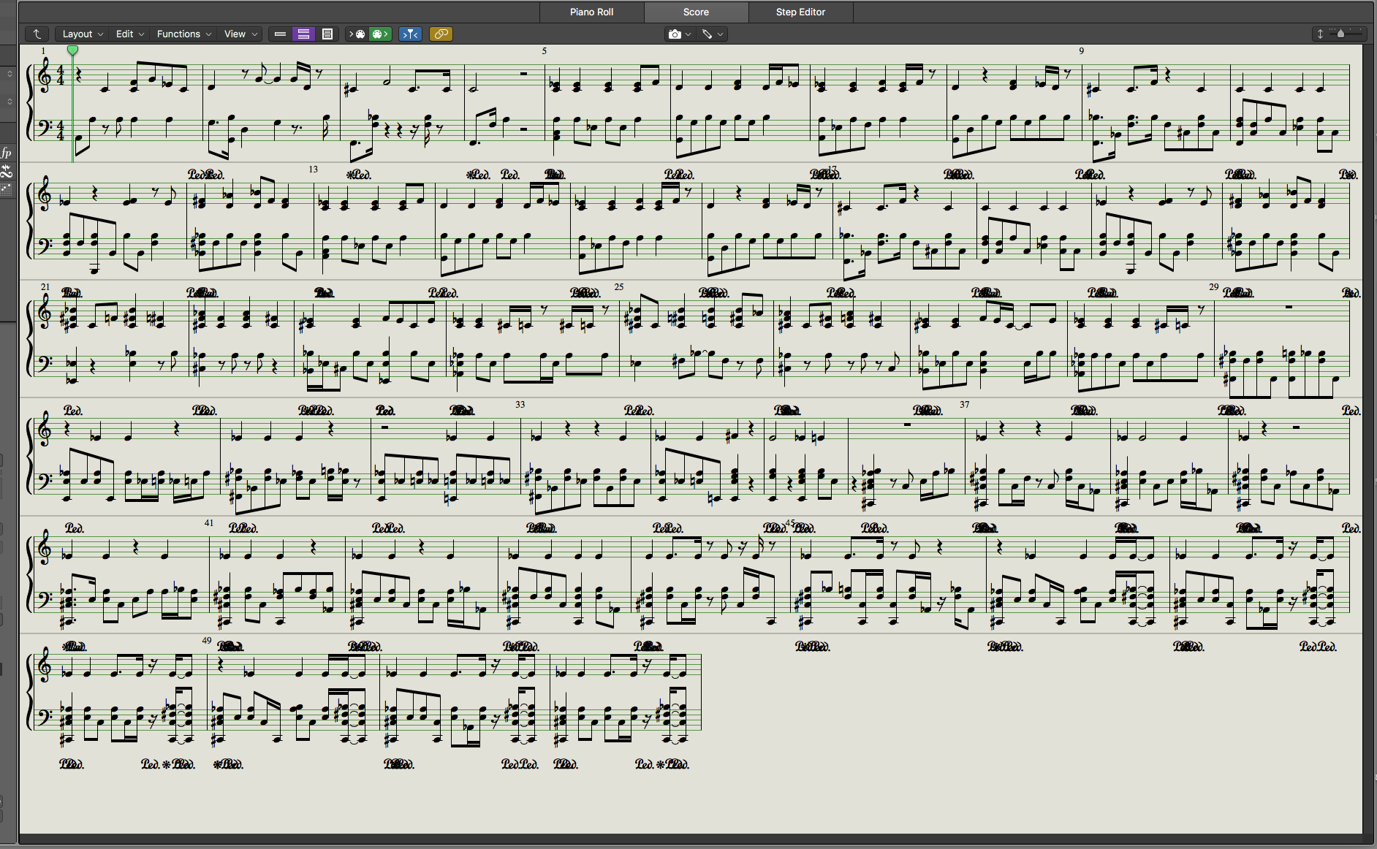The width and height of the screenshot is (1377, 849).
Task: Click bar number 33
Action: coord(520,404)
